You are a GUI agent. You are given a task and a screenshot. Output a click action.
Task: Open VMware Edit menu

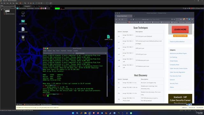click(x=4, y=3)
